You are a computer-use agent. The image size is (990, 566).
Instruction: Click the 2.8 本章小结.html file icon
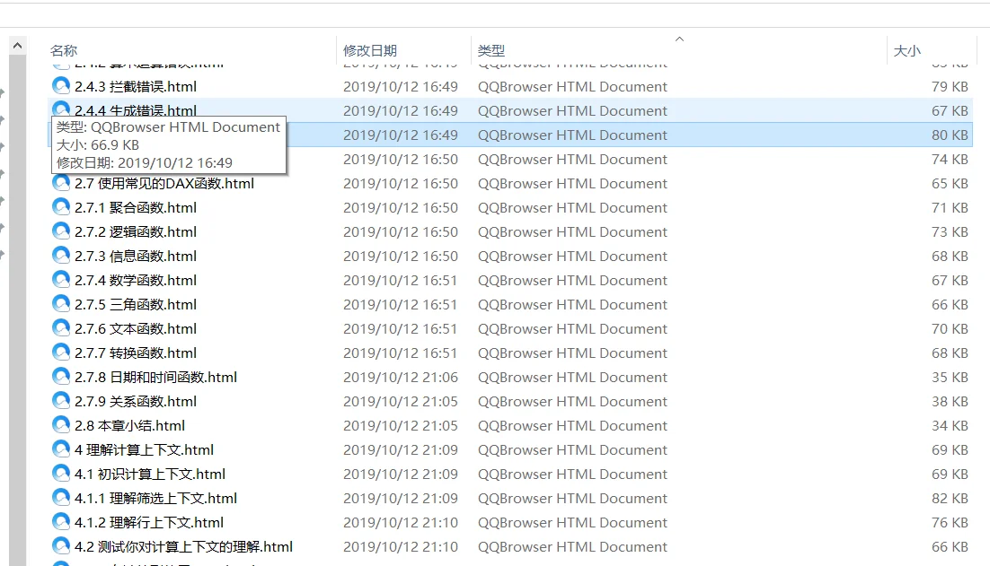click(61, 425)
